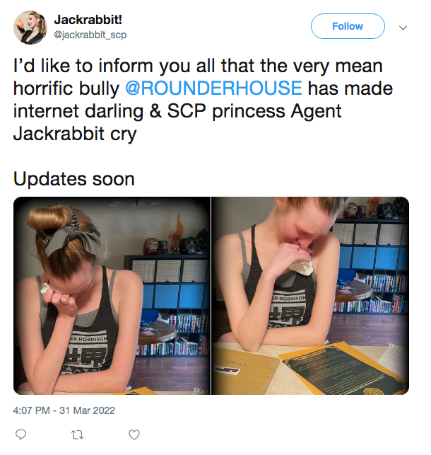Click the 'Updates soon' text line
This screenshot has height=455, width=431.
[74, 179]
